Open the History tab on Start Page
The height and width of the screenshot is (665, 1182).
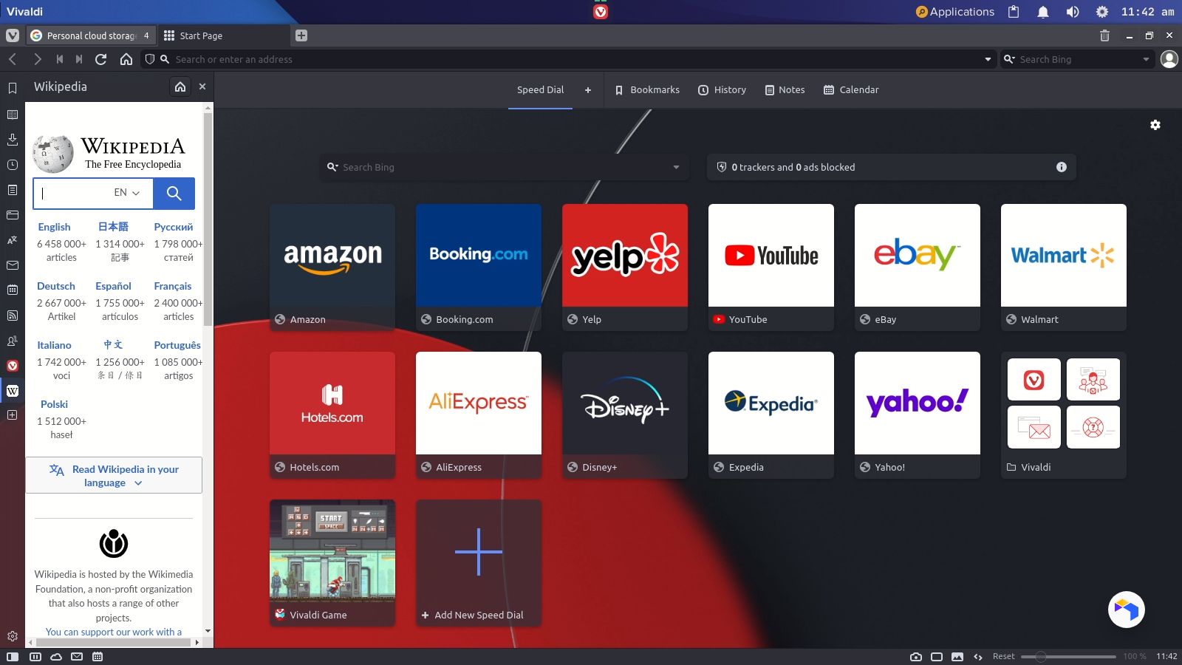pyautogui.click(x=722, y=89)
